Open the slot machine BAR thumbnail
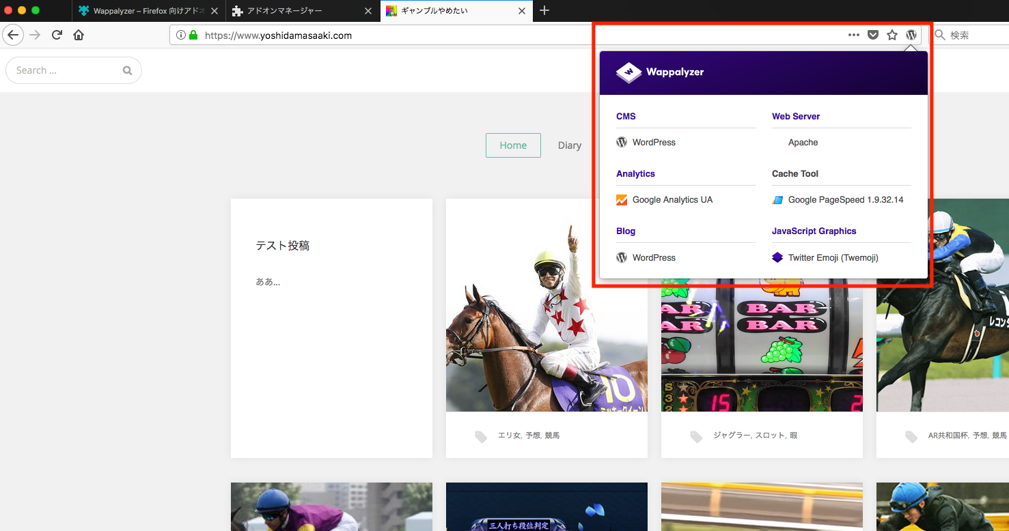Image resolution: width=1009 pixels, height=531 pixels. click(762, 345)
